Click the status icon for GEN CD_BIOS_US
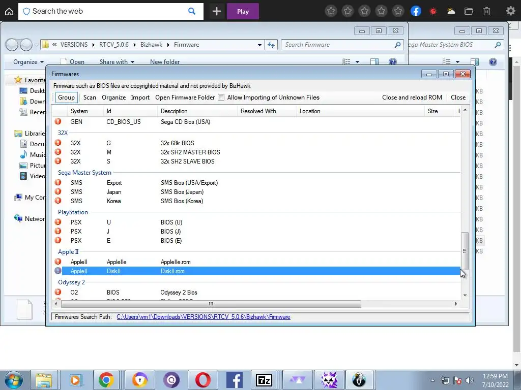521x390 pixels. pos(58,121)
